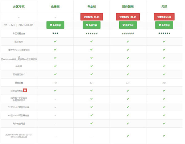Click the 32T value under 专业版
The width and height of the screenshot is (185, 144).
click(x=92, y=83)
